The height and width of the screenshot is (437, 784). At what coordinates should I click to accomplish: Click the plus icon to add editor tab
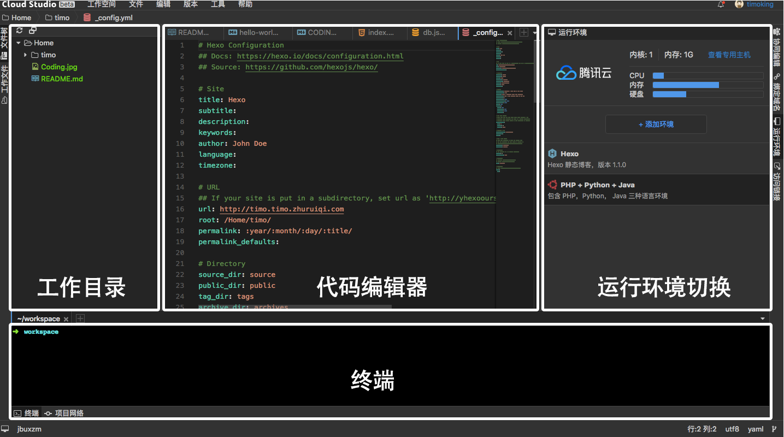[x=523, y=33]
